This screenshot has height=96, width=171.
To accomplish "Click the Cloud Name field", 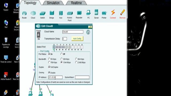I will pos(73,32).
